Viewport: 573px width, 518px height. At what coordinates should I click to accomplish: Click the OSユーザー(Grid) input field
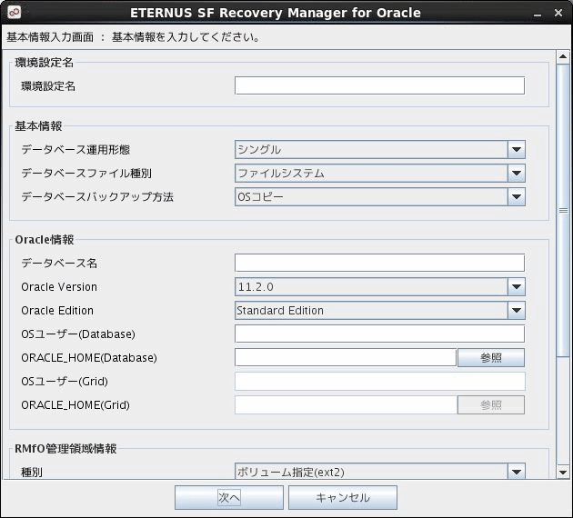[x=379, y=381]
